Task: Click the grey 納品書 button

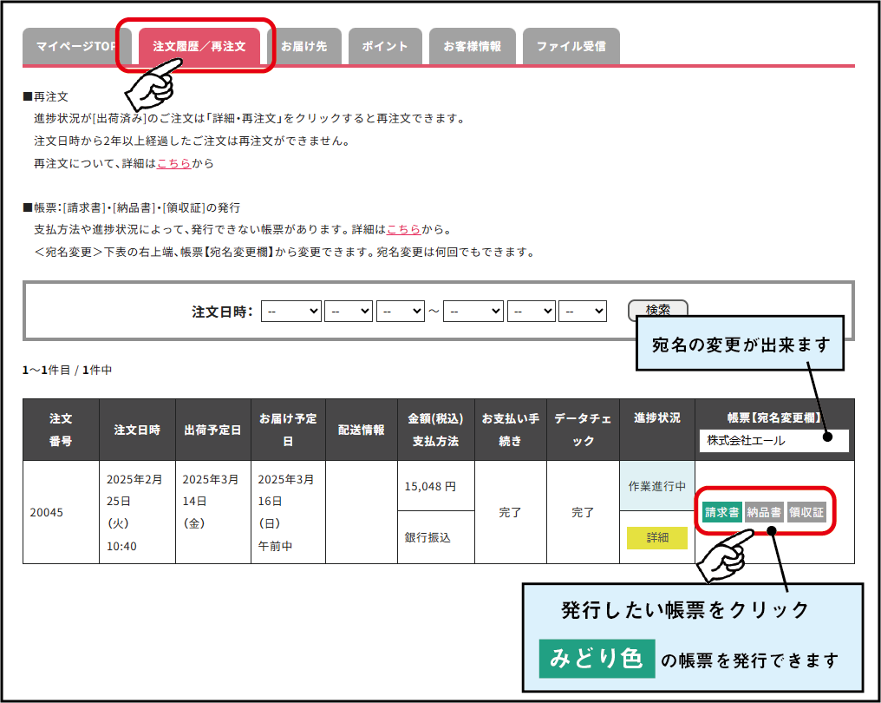Action: click(764, 512)
